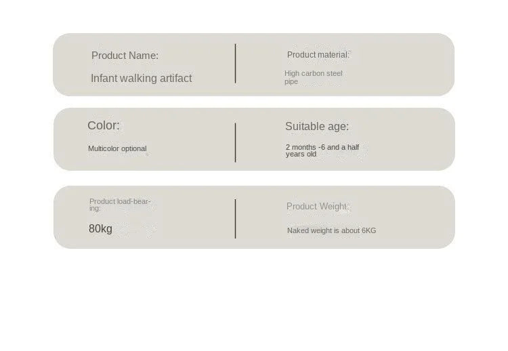Click the vertical divider in the Product Name card
This screenshot has height=351, width=508.
tap(236, 64)
